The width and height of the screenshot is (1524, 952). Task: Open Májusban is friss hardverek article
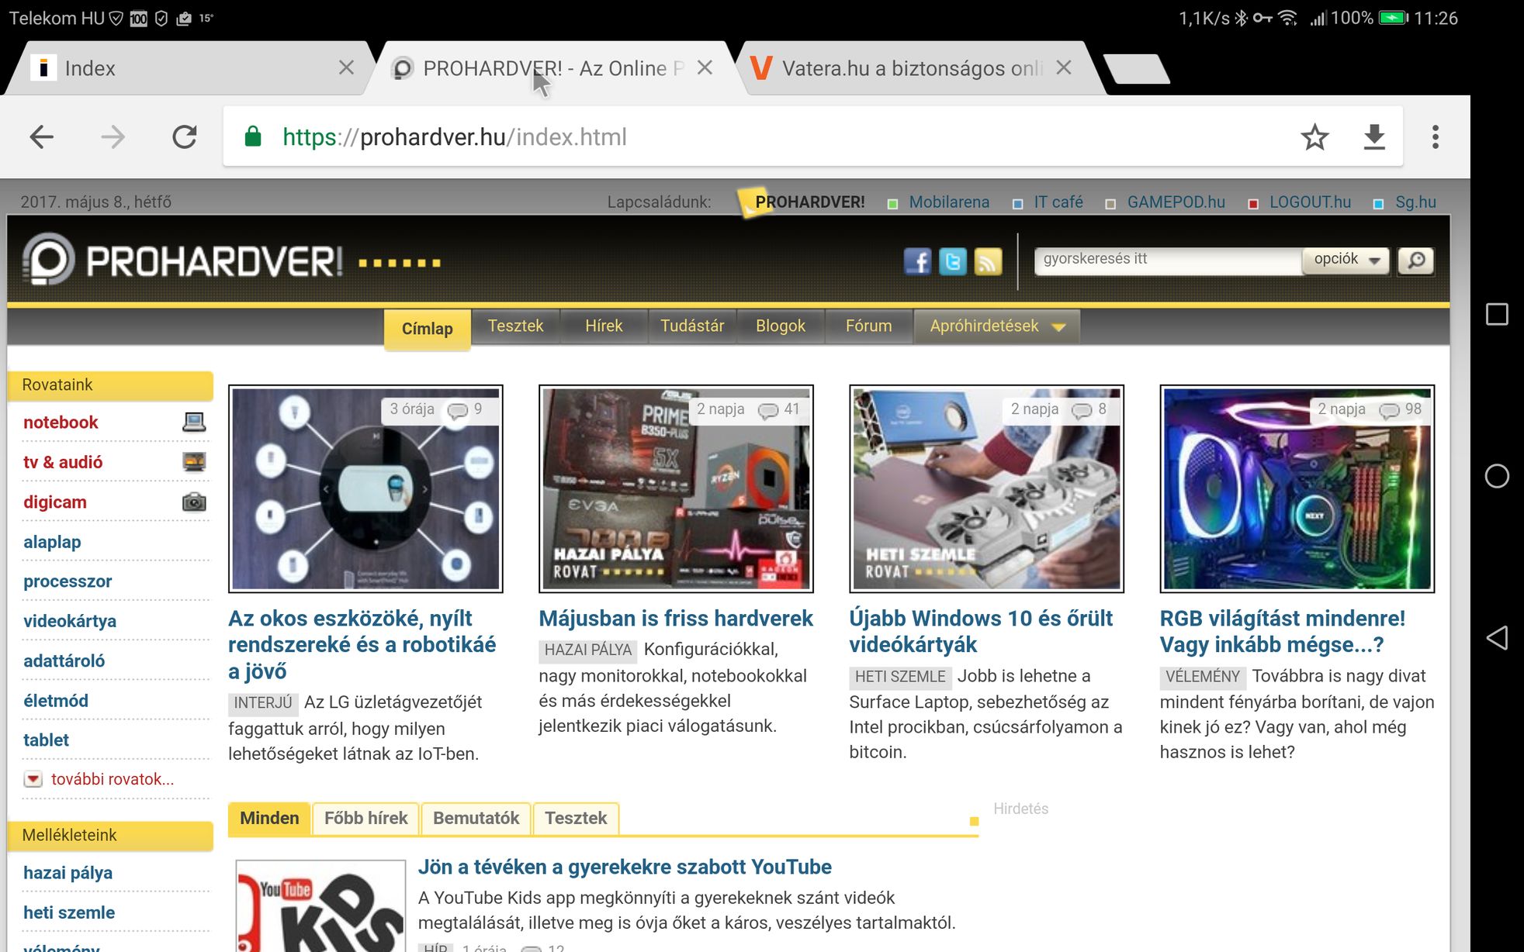click(x=676, y=619)
